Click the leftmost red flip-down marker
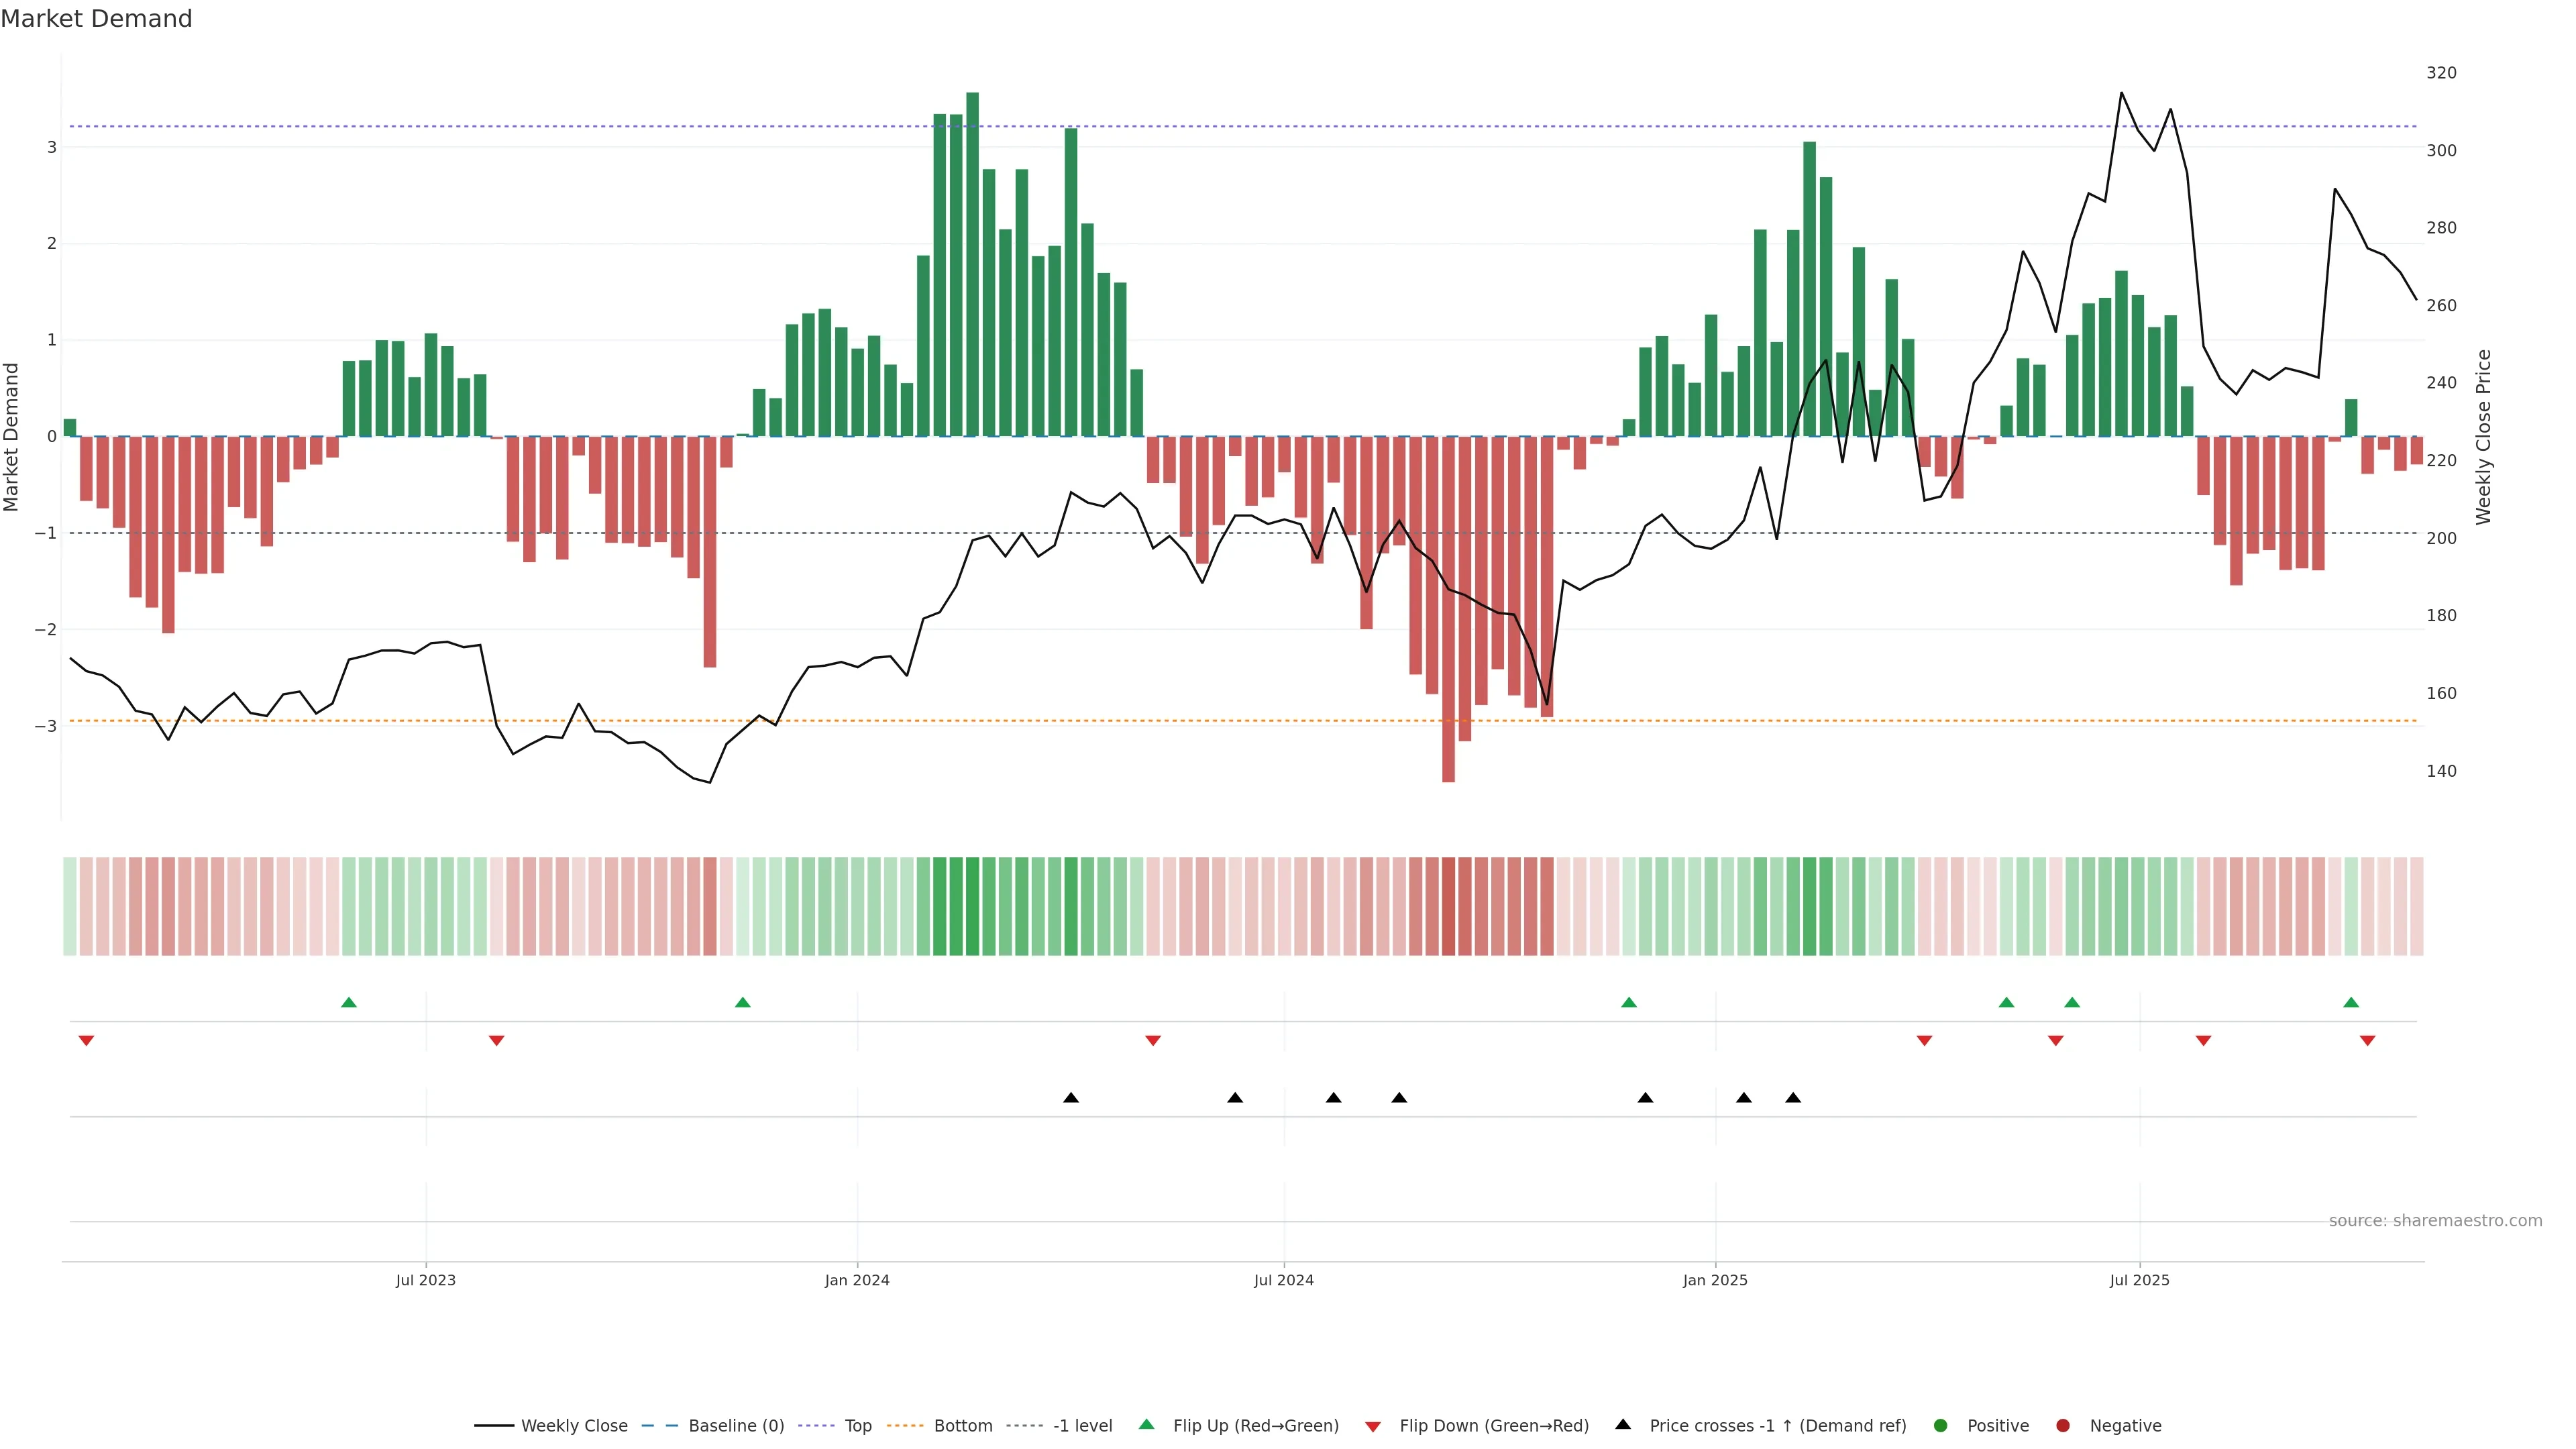 click(86, 1041)
